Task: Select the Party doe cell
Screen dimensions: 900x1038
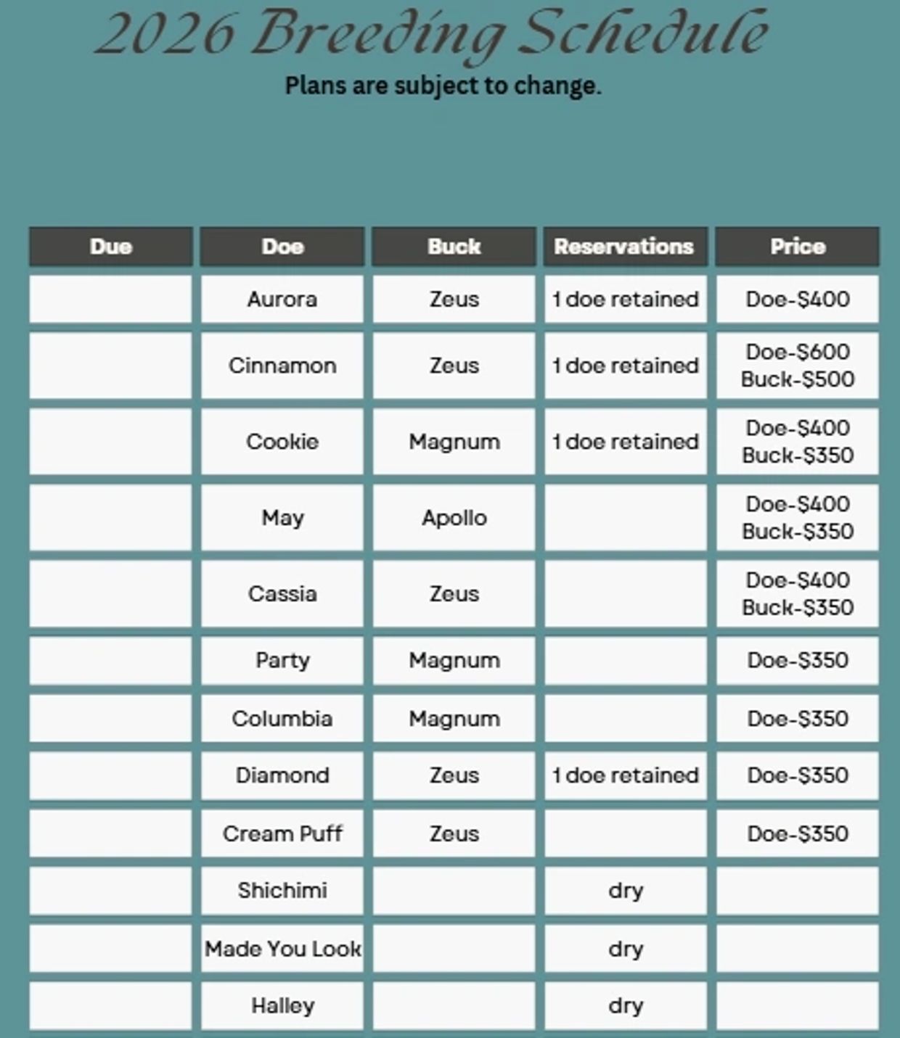Action: point(282,660)
